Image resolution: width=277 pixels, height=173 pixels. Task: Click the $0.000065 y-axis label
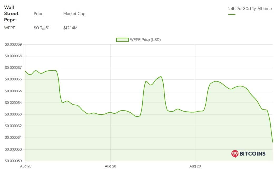(13, 91)
